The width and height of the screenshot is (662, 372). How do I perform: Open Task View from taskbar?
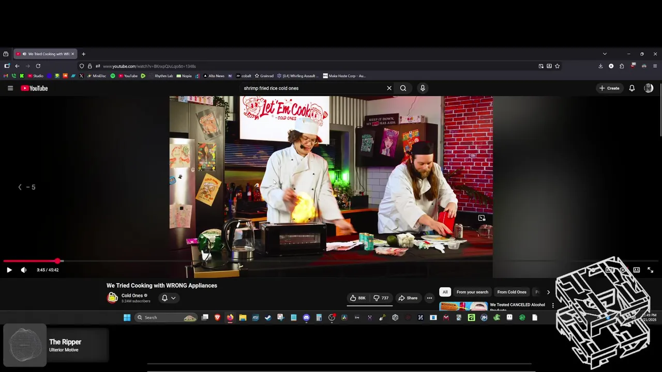point(205,318)
